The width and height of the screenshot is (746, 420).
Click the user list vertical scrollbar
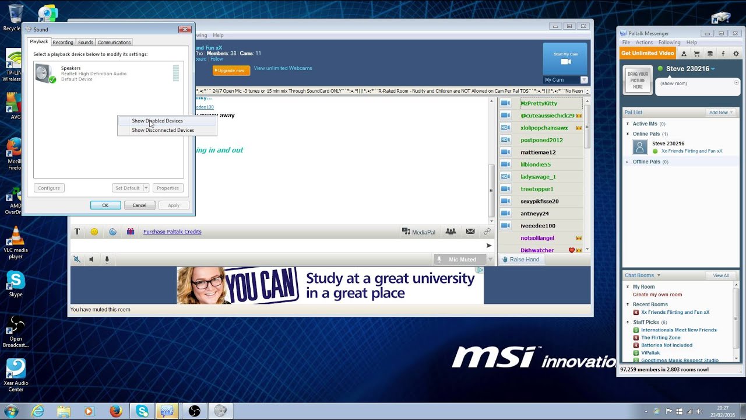(587, 175)
